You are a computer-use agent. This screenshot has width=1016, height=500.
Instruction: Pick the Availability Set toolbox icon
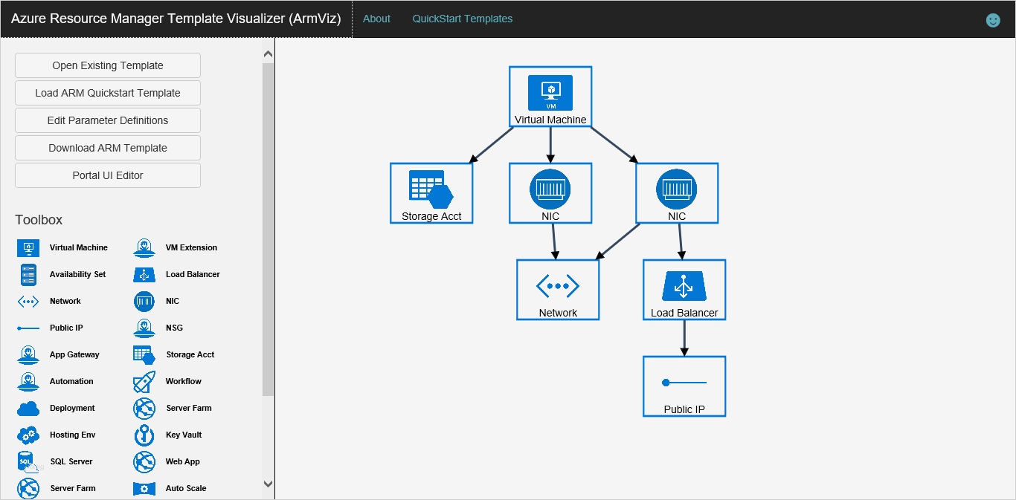(x=28, y=274)
